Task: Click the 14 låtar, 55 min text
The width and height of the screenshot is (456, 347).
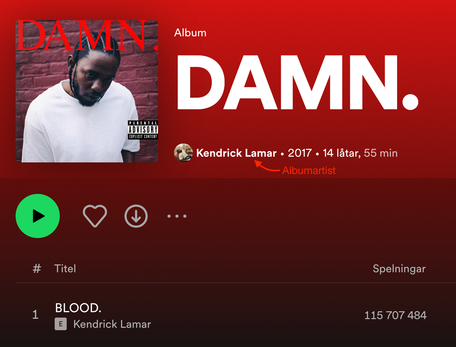Action: tap(360, 153)
